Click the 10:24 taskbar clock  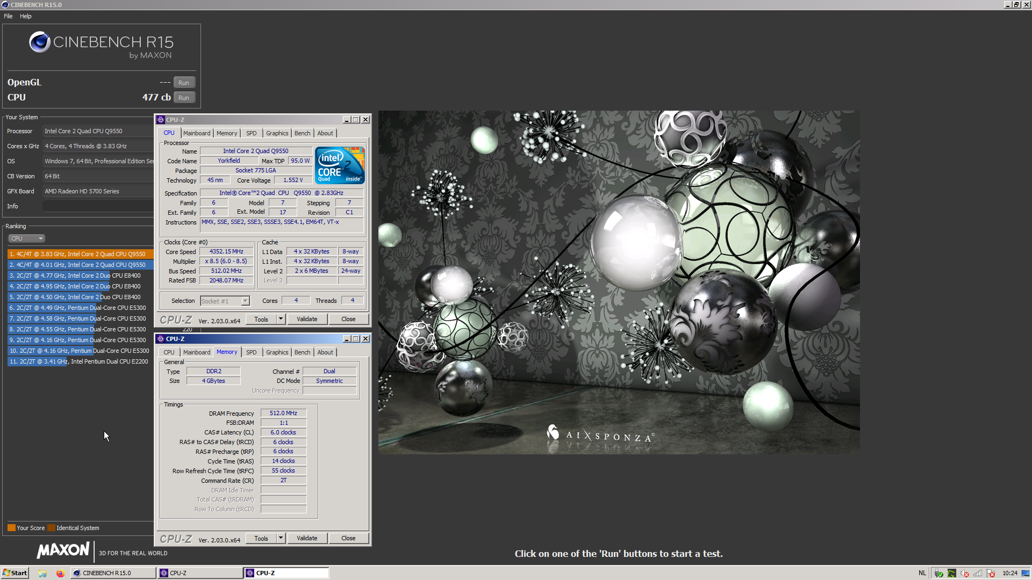(1009, 573)
